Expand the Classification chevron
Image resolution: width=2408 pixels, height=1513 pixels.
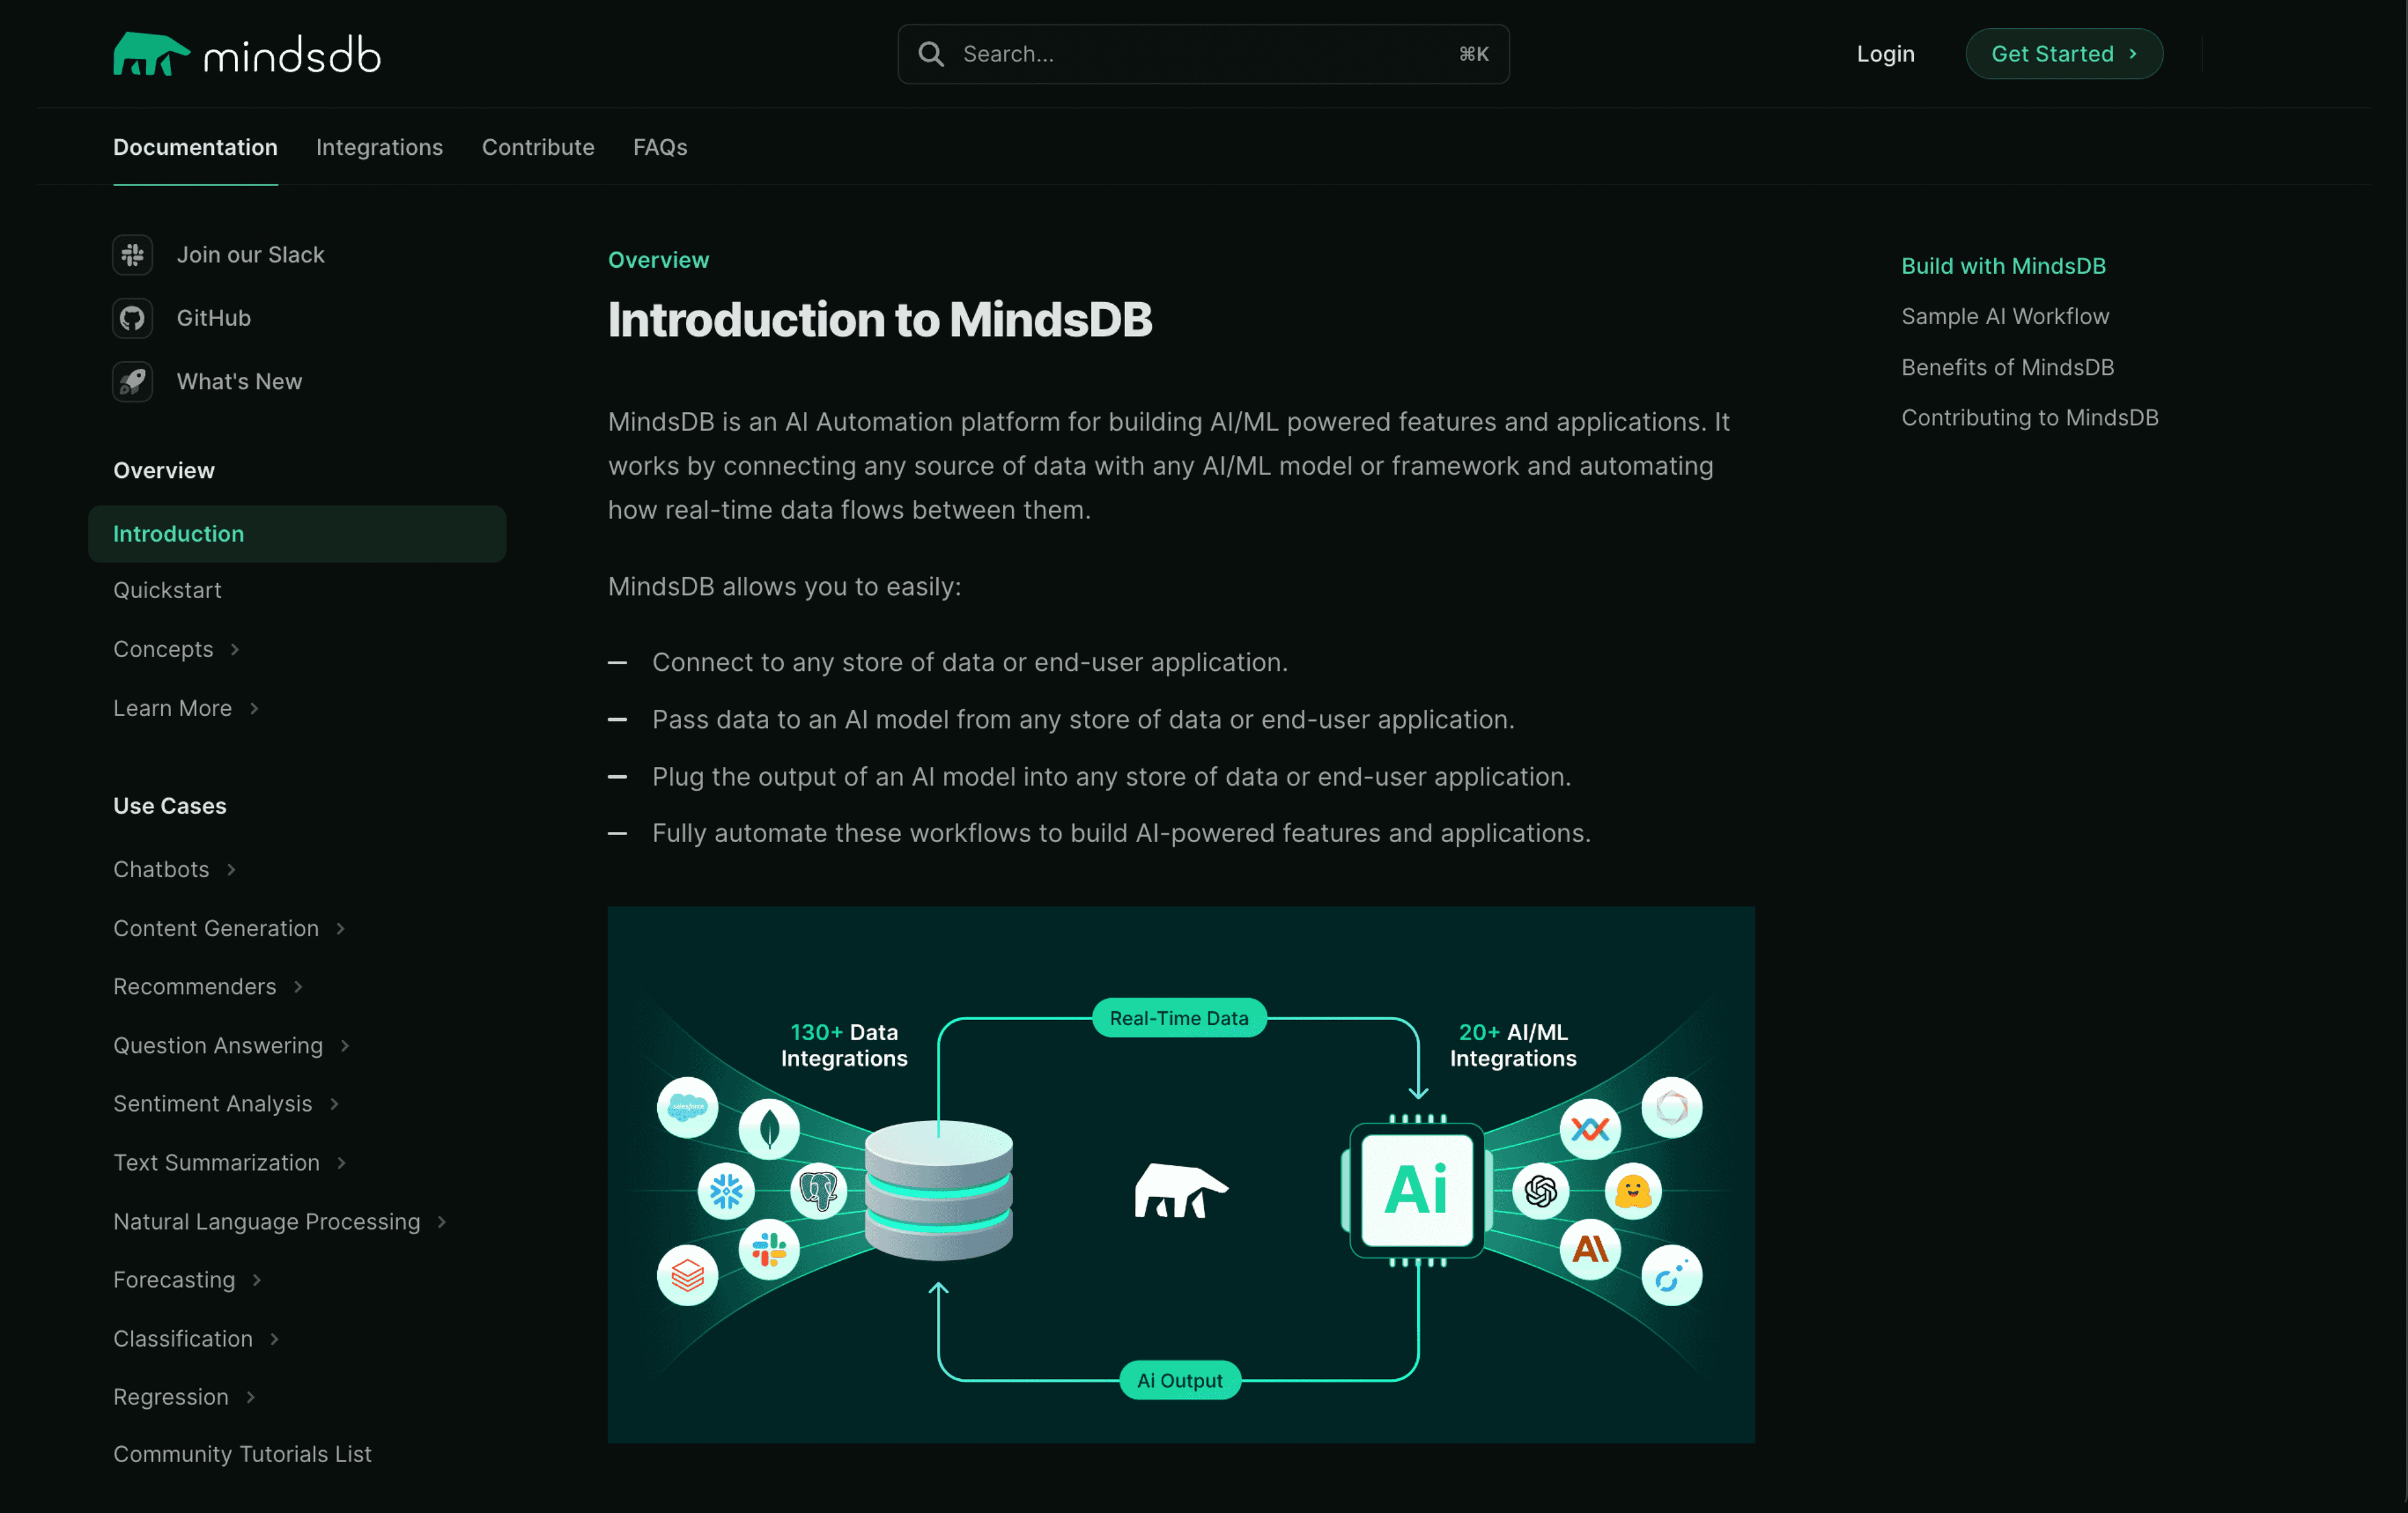tap(274, 1339)
